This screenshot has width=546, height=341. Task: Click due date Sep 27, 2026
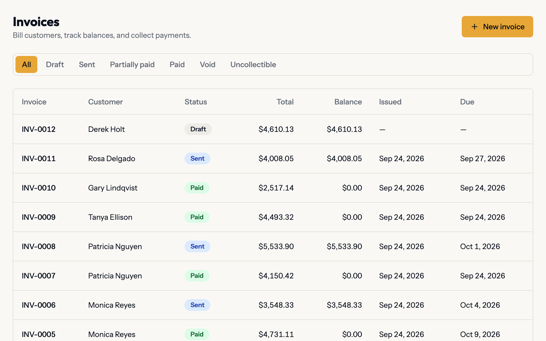(483, 159)
